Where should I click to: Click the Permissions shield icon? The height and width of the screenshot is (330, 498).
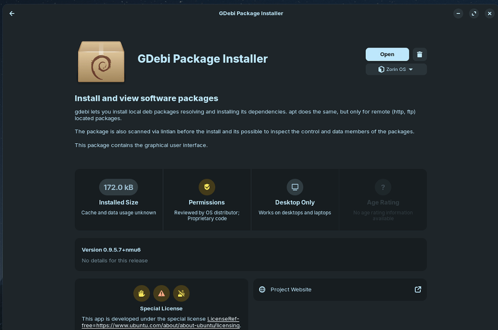coord(207,187)
